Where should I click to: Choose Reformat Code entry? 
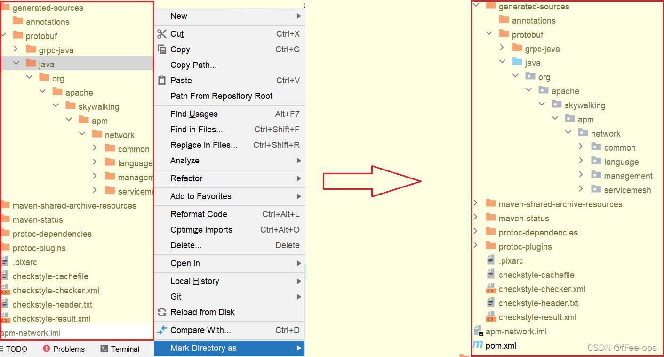(230, 214)
